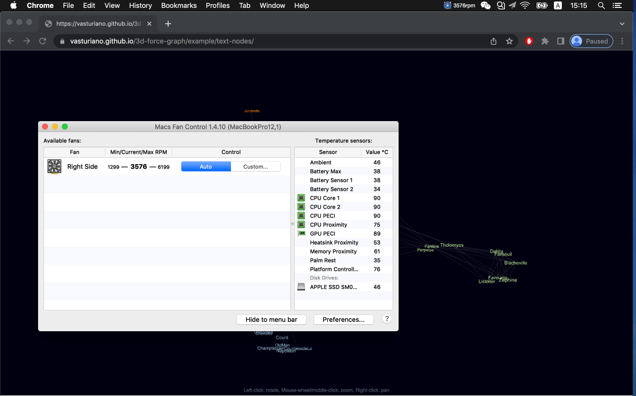The width and height of the screenshot is (636, 396).
Task: Click the CPU Core 1 chip icon
Action: pos(301,198)
